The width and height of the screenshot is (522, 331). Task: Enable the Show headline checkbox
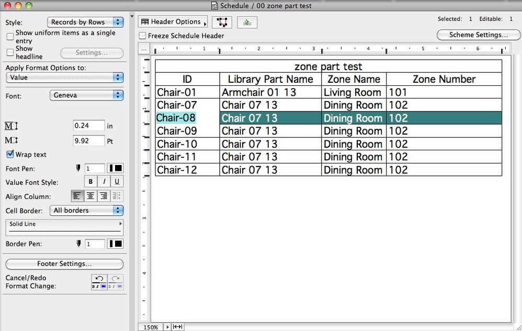pos(10,52)
